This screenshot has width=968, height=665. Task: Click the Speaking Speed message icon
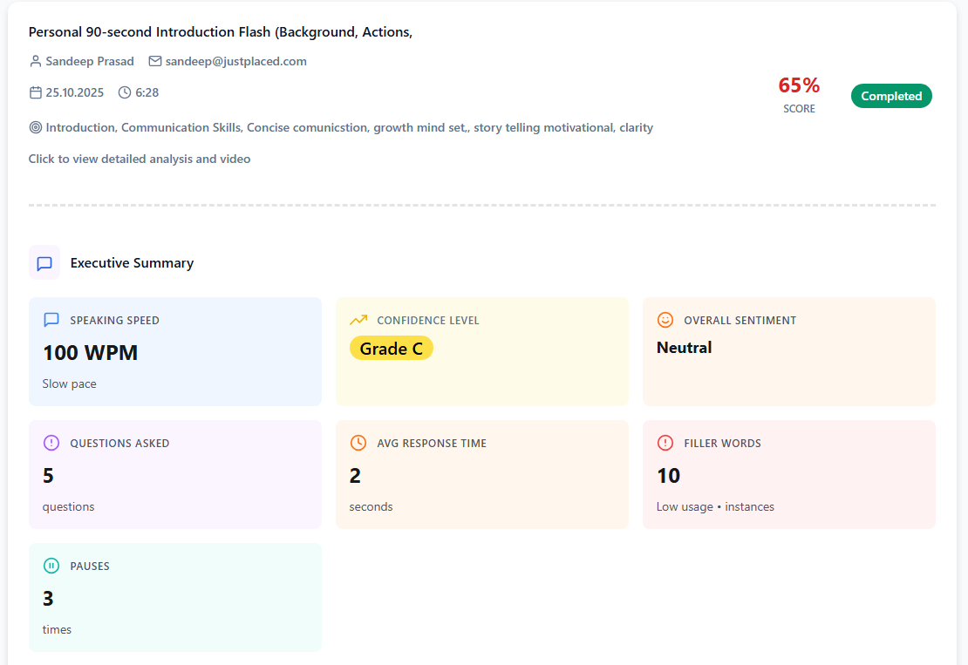[51, 320]
